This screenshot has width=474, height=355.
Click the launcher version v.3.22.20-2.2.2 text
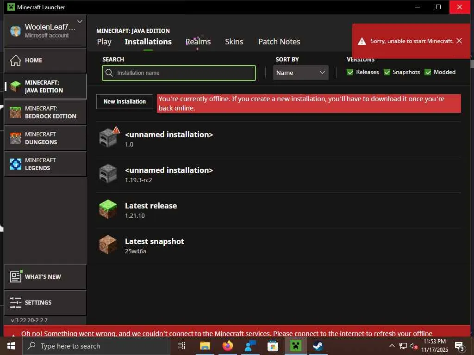pos(29,320)
